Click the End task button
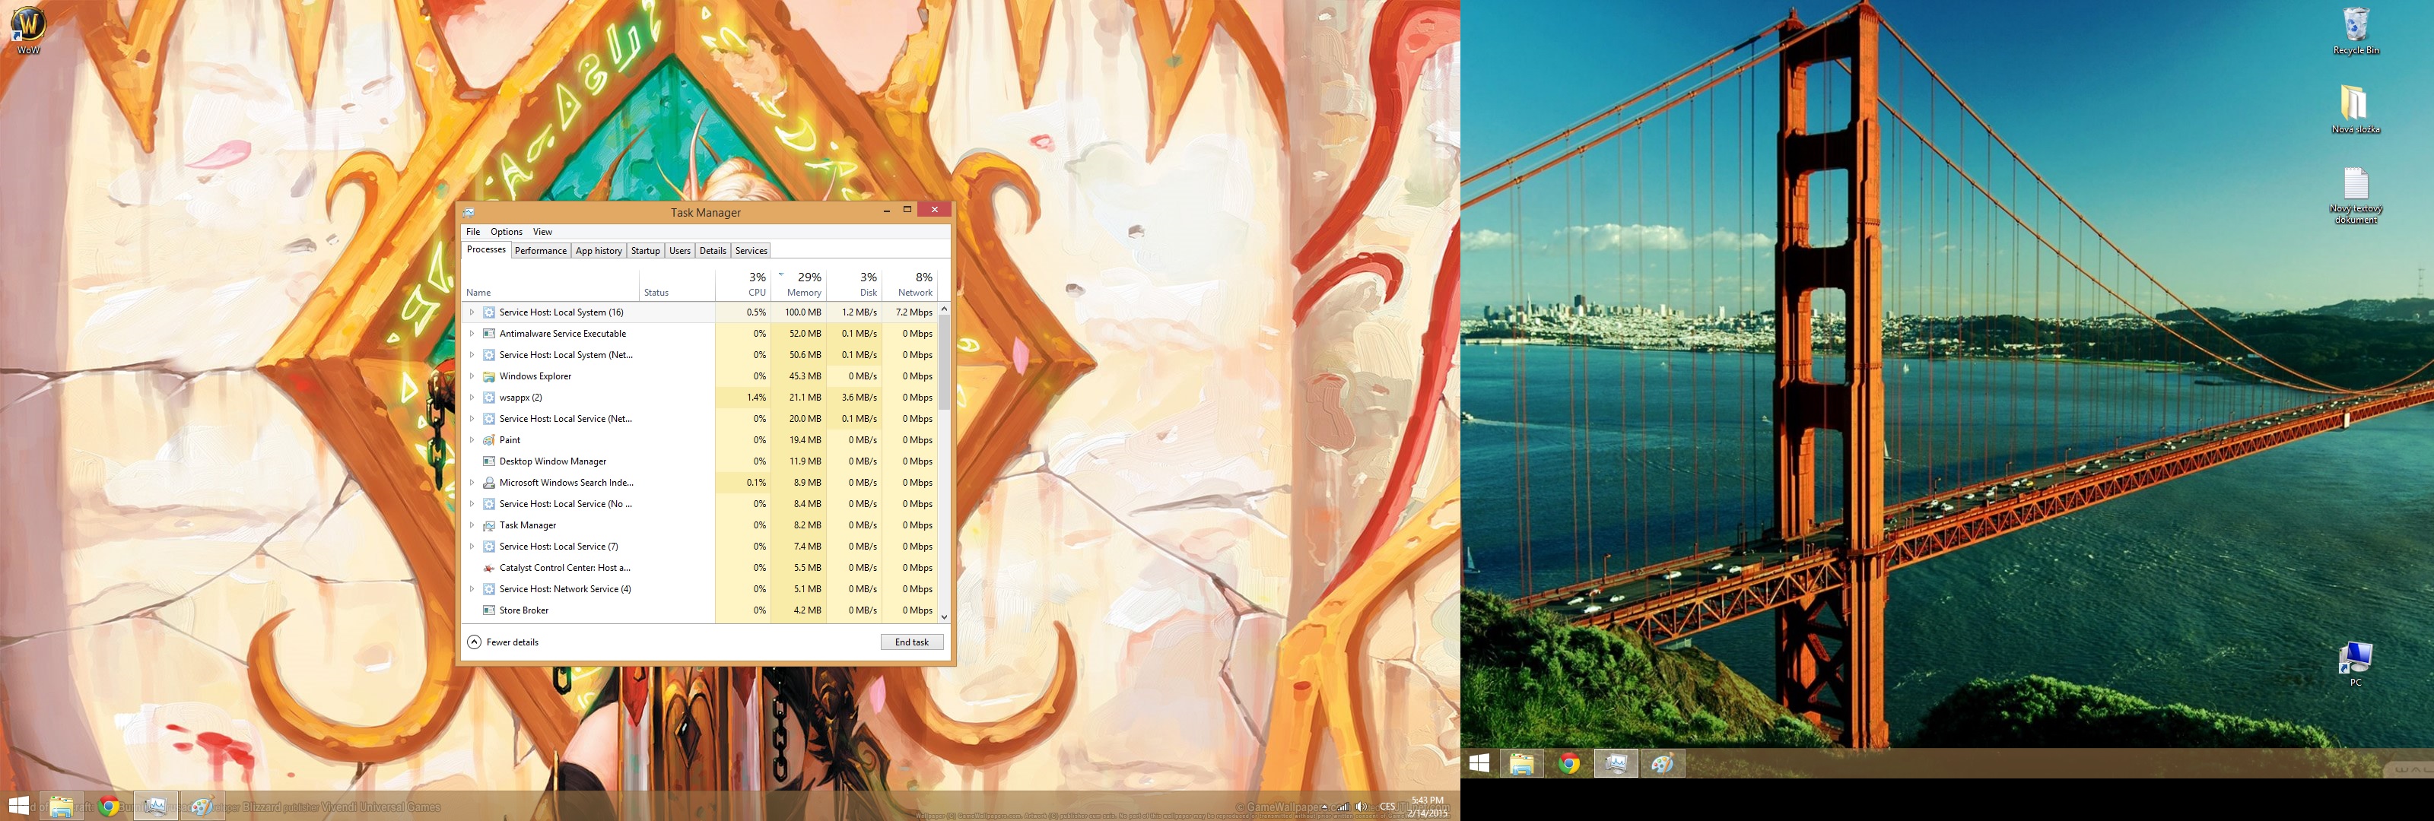This screenshot has width=2434, height=821. (x=911, y=642)
